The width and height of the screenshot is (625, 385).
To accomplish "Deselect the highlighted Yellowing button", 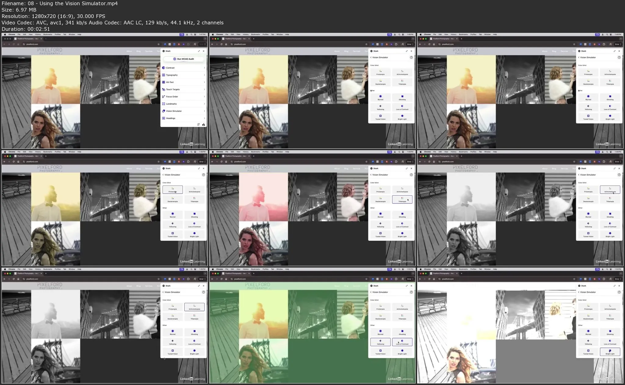I will pos(380,342).
